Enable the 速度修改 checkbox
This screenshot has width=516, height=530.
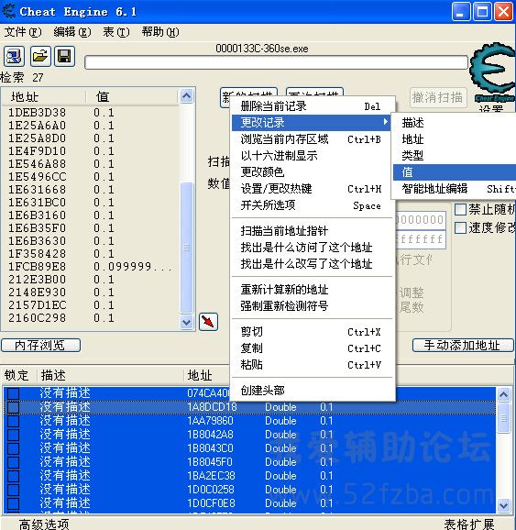tap(461, 227)
